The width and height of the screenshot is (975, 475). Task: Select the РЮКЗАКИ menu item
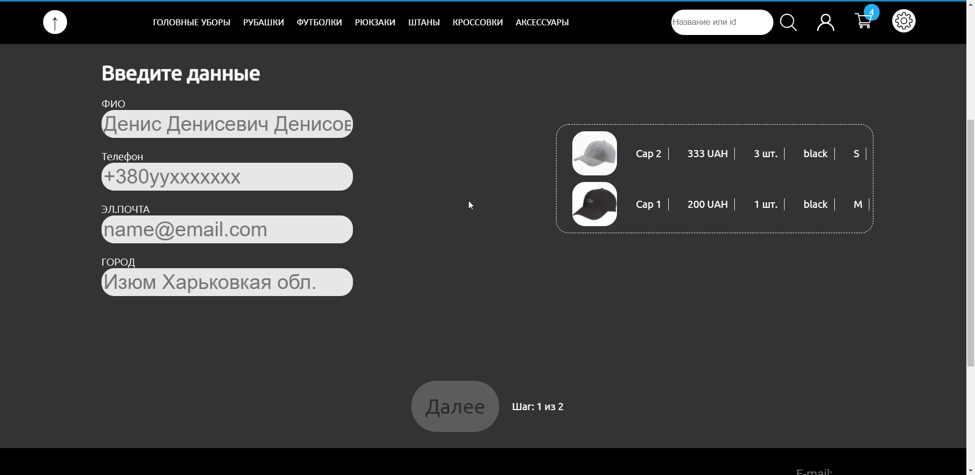[x=375, y=22]
